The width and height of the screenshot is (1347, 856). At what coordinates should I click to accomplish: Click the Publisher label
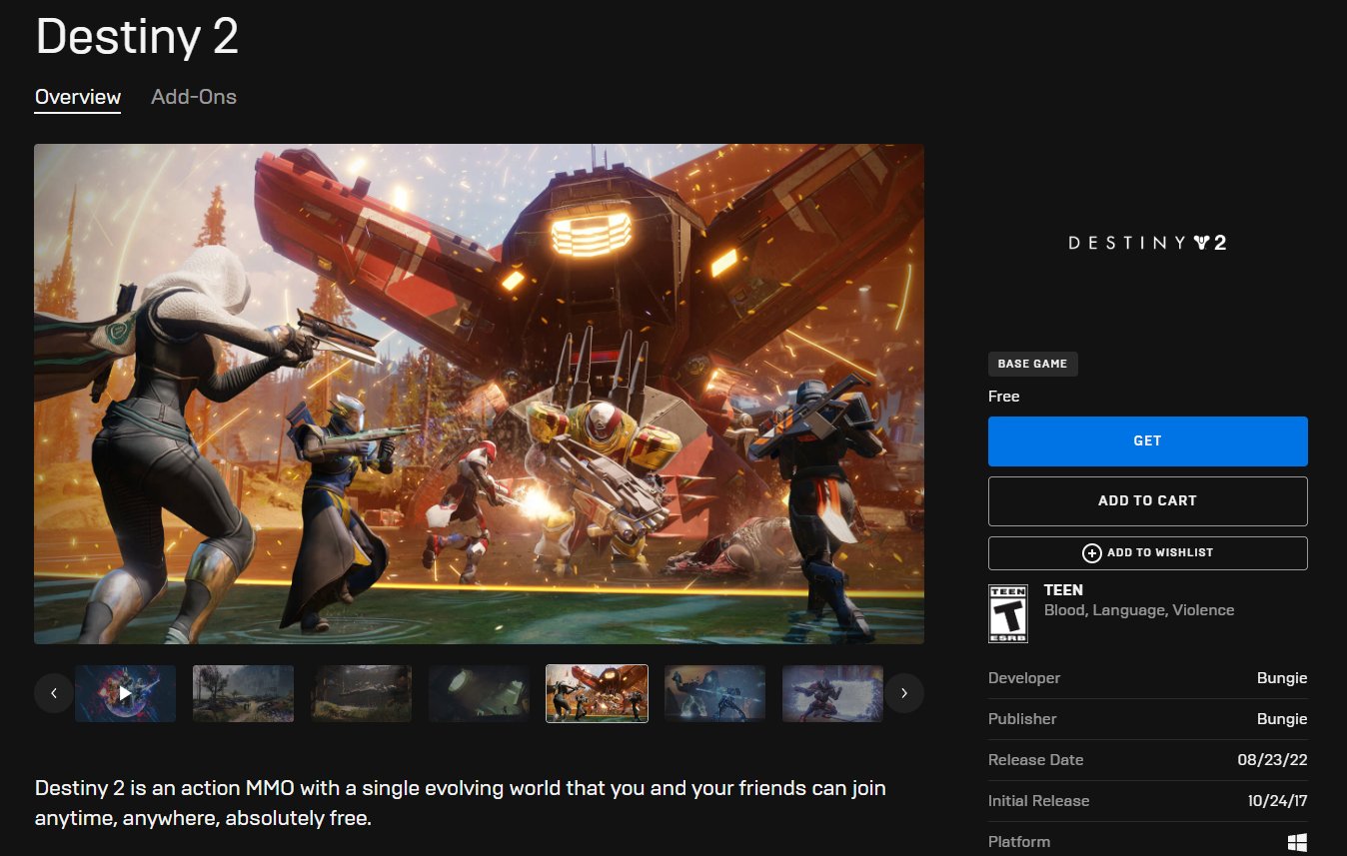tap(1022, 719)
